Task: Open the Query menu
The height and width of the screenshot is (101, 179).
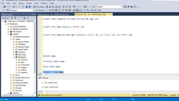Action: 21,3
